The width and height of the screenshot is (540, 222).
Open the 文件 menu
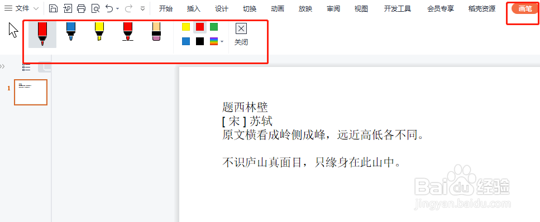22,8
